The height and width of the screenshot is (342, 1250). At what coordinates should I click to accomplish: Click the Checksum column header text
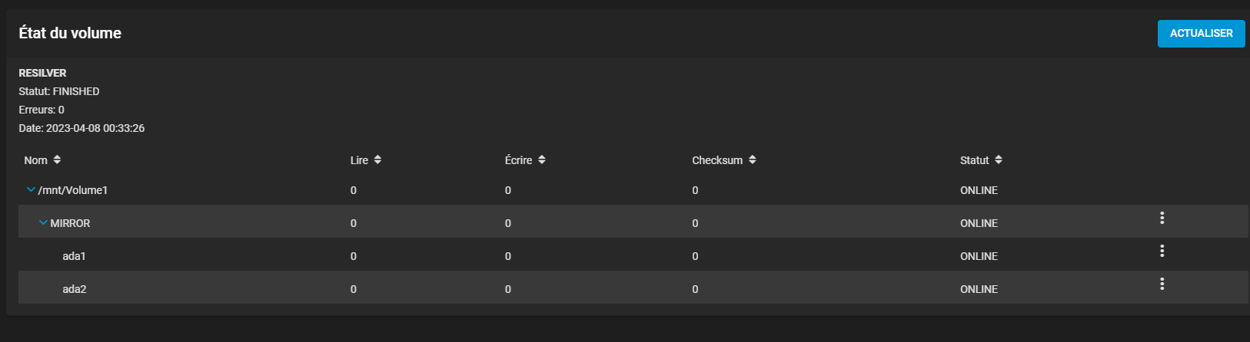click(x=717, y=160)
